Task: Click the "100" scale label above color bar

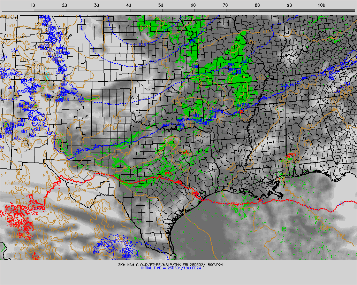Action: pos(321,5)
